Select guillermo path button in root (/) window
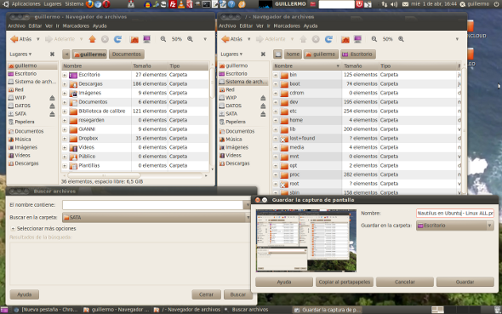This screenshot has height=314, width=502. [321, 54]
